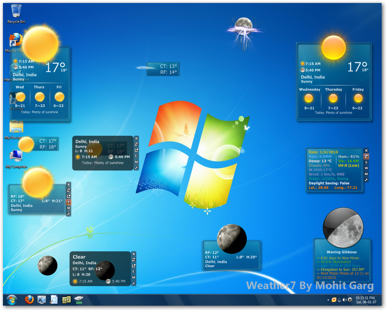The height and width of the screenshot is (311, 387).
Task: Click the mini gadget showing CT: 13°
Action: pos(163,69)
